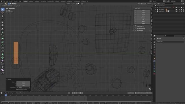Toggle exclude checkbox on Model Here collection row
Viewport: 185px width, 104px height.
(176, 11)
